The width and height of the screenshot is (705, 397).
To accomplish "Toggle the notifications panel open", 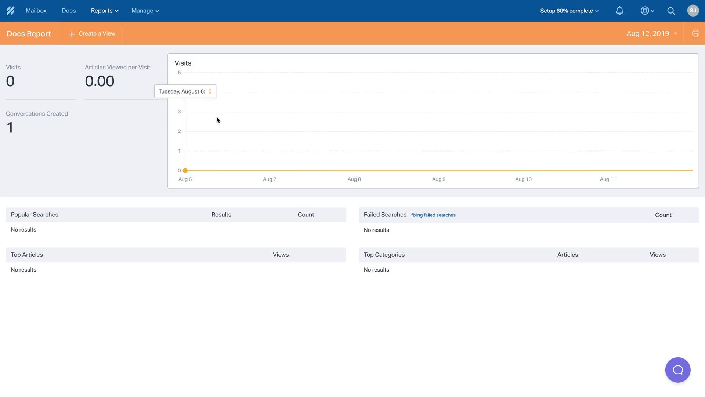I will pos(620,11).
